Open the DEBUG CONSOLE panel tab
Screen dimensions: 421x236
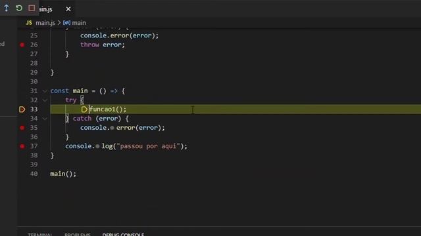[123, 234]
